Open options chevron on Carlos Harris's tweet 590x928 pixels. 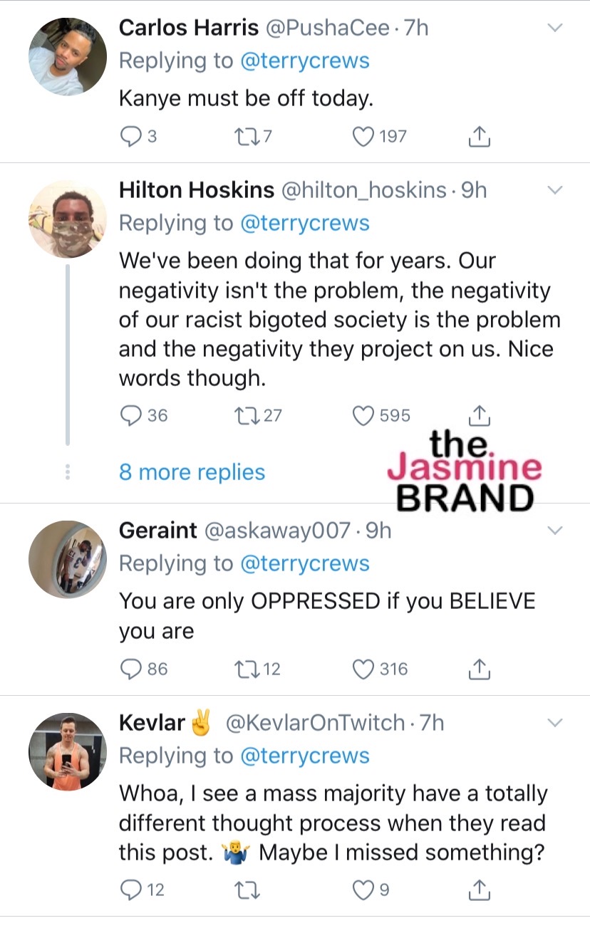[555, 28]
